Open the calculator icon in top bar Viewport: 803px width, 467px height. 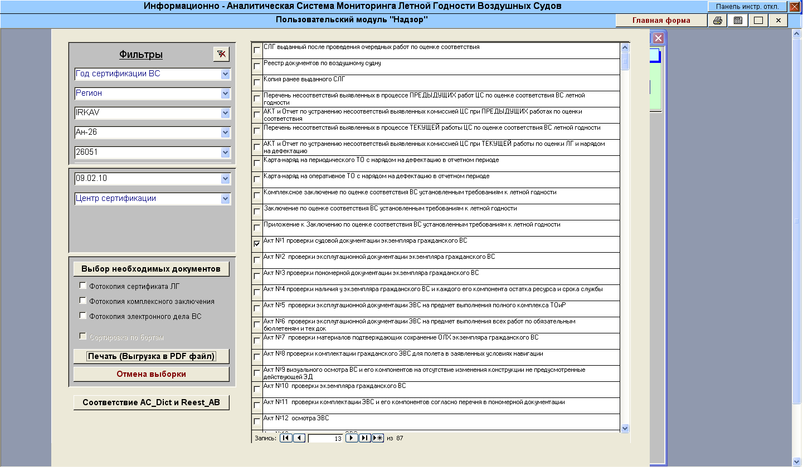[738, 21]
